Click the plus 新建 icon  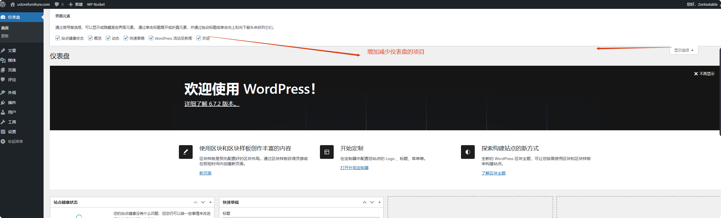71,4
